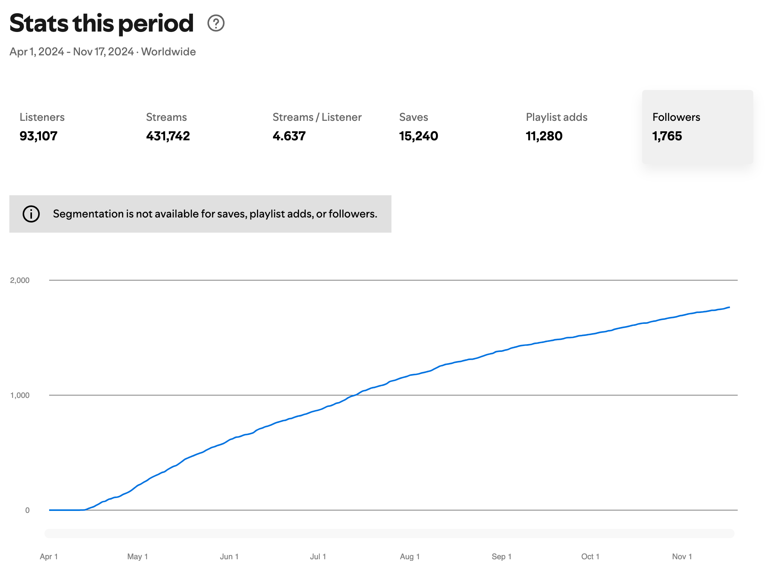Select the Listeners stat tab
Image resolution: width=765 pixels, height=576 pixels.
(x=42, y=127)
